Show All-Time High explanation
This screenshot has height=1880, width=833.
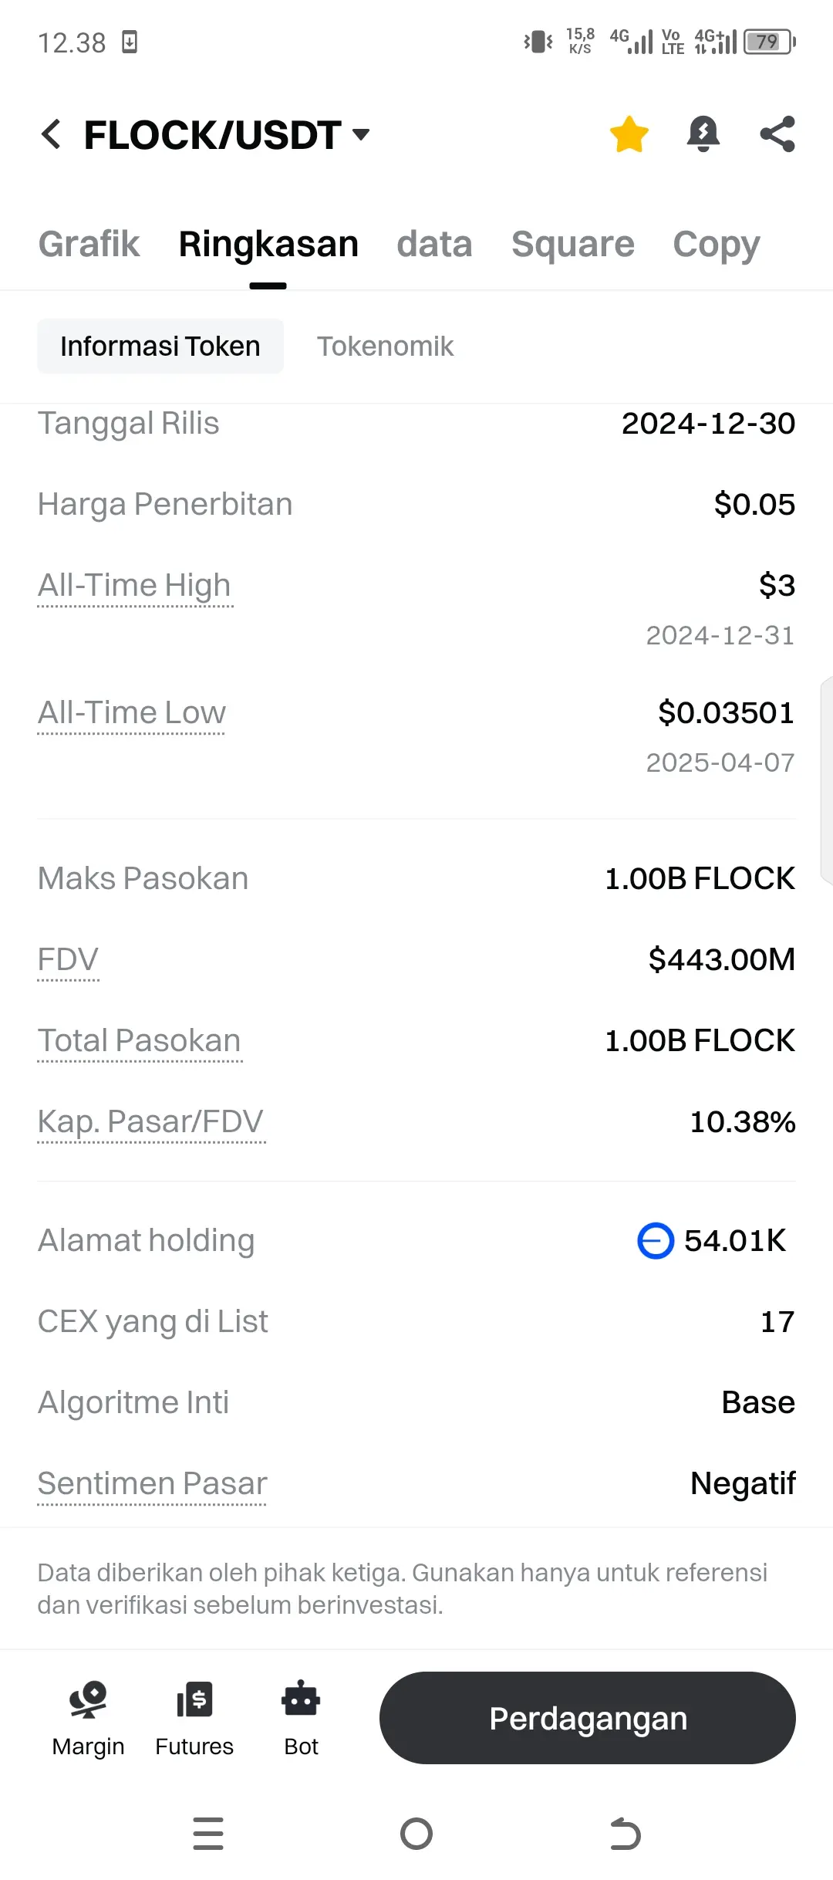[134, 586]
